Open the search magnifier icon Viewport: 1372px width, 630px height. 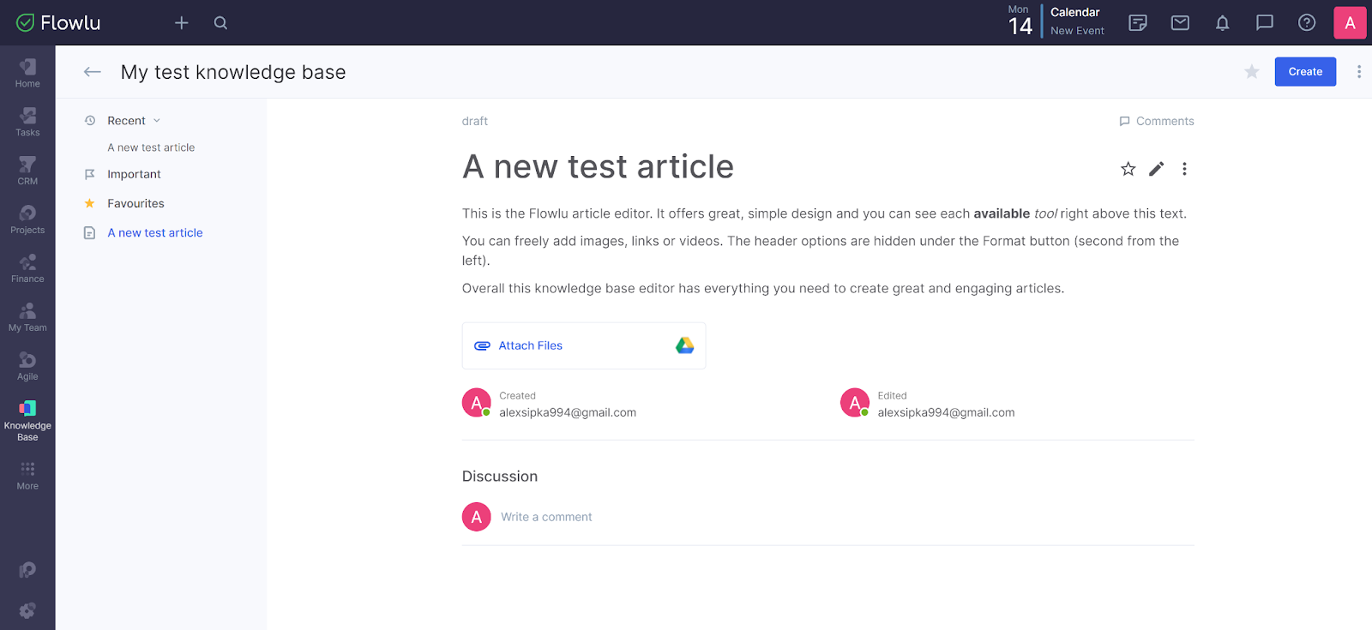pyautogui.click(x=220, y=23)
